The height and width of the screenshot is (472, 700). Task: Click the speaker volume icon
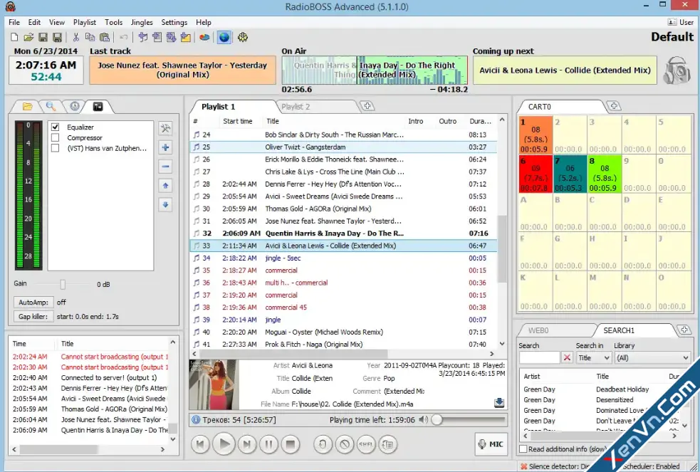pyautogui.click(x=423, y=420)
